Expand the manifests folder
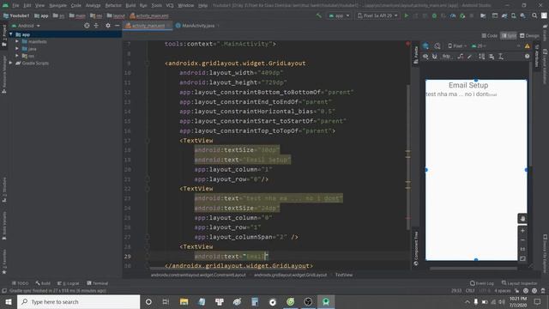 point(17,42)
